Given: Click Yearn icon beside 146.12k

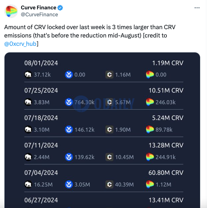Looking at the screenshot, I should click(69, 130).
